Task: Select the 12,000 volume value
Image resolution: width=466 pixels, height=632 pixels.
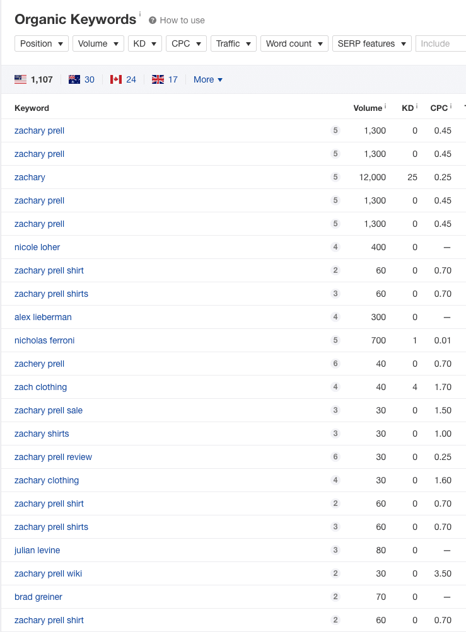Action: point(373,177)
